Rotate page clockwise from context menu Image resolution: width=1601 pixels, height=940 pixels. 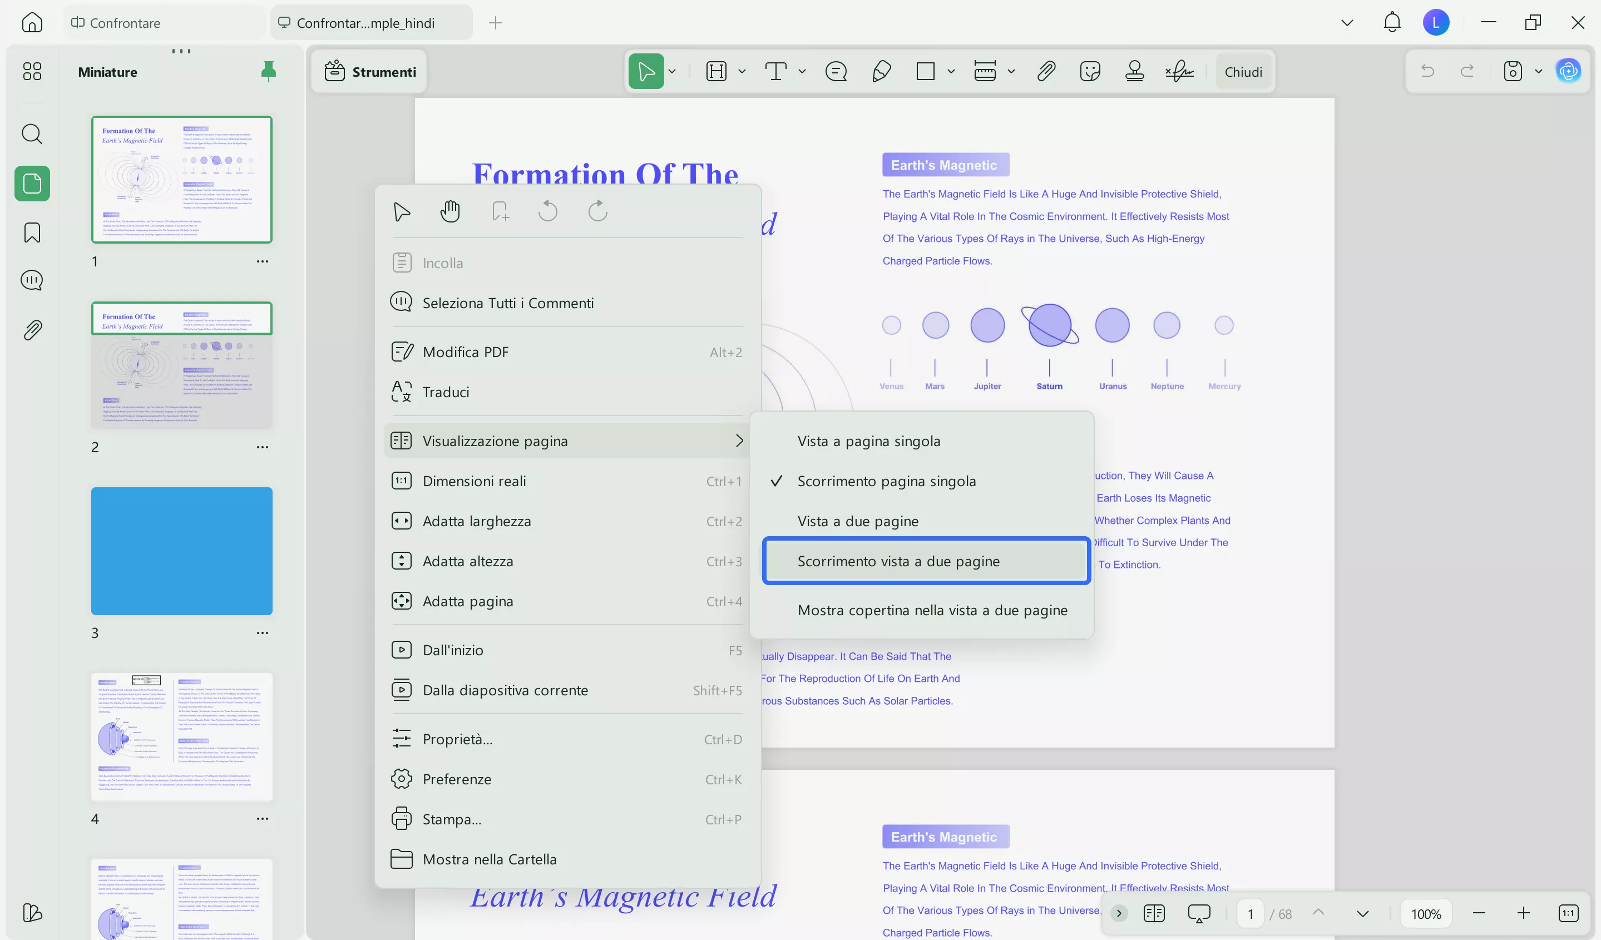597,211
